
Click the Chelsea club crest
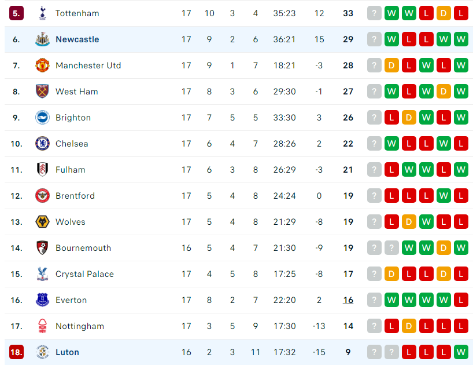(x=43, y=144)
